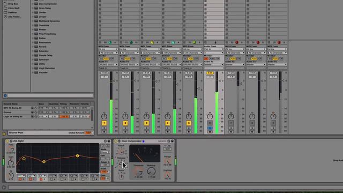Screen dimensions: 343x193
Task: Click the save icon for MPC 16 Swing groove
Action: [x=32, y=108]
